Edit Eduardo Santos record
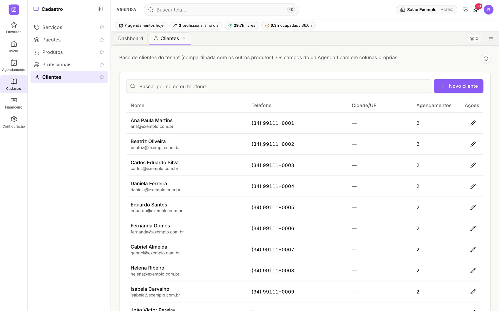499x311 pixels. [473, 207]
